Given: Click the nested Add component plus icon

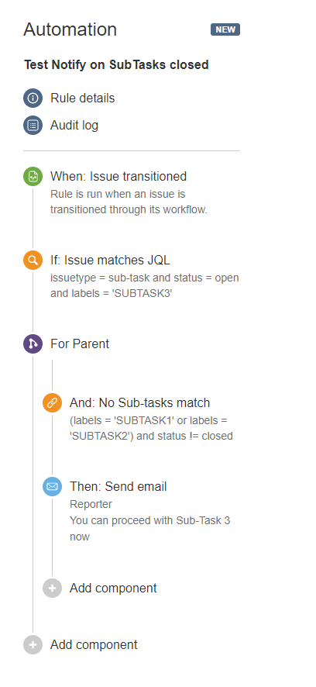Looking at the screenshot, I should pyautogui.click(x=52, y=588).
